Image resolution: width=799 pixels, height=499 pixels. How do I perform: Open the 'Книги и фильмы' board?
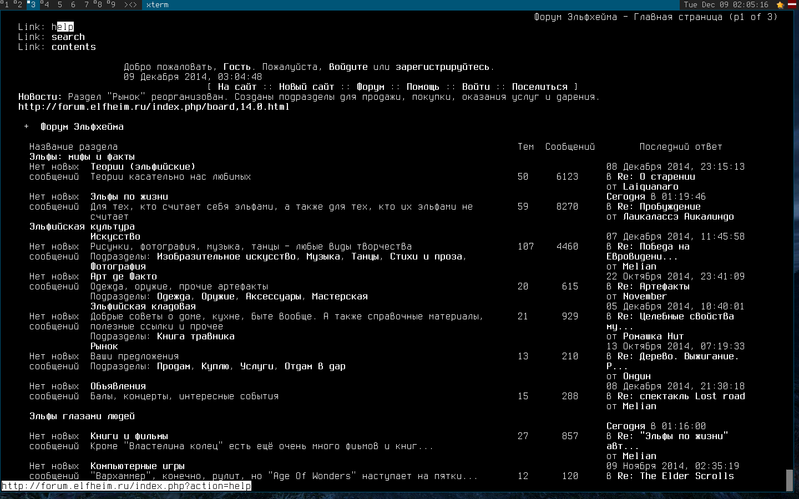(x=129, y=436)
